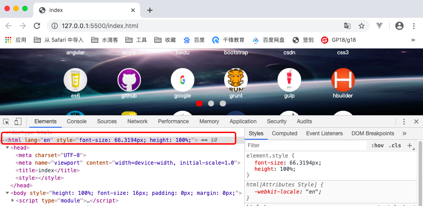The height and width of the screenshot is (206, 423).
Task: Open the 水滴客 bookmark folder
Action: coord(105,40)
